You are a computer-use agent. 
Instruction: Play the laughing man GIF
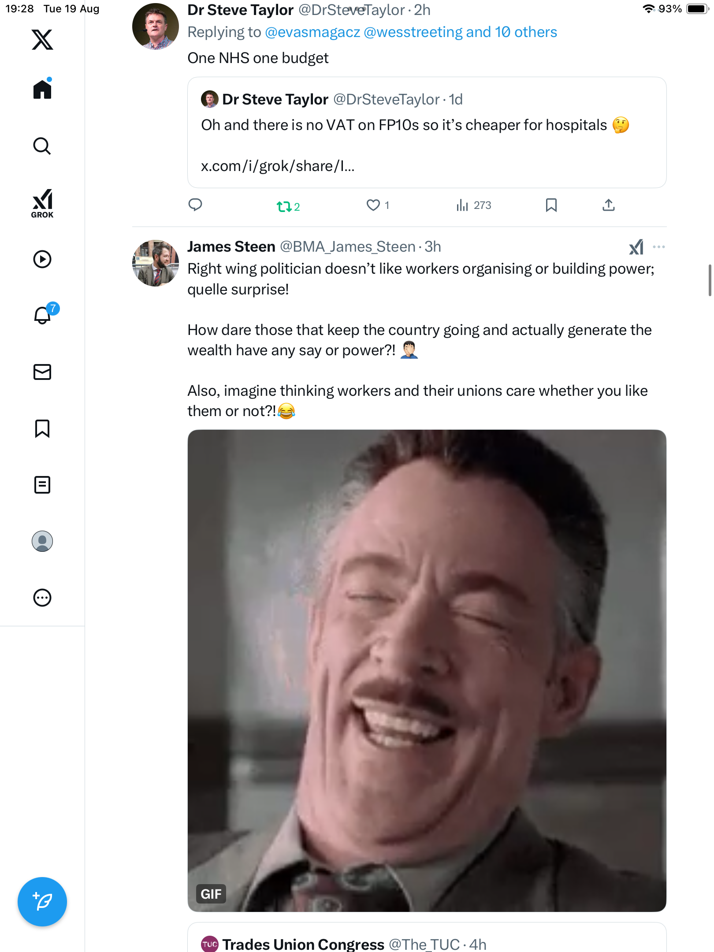pos(427,670)
